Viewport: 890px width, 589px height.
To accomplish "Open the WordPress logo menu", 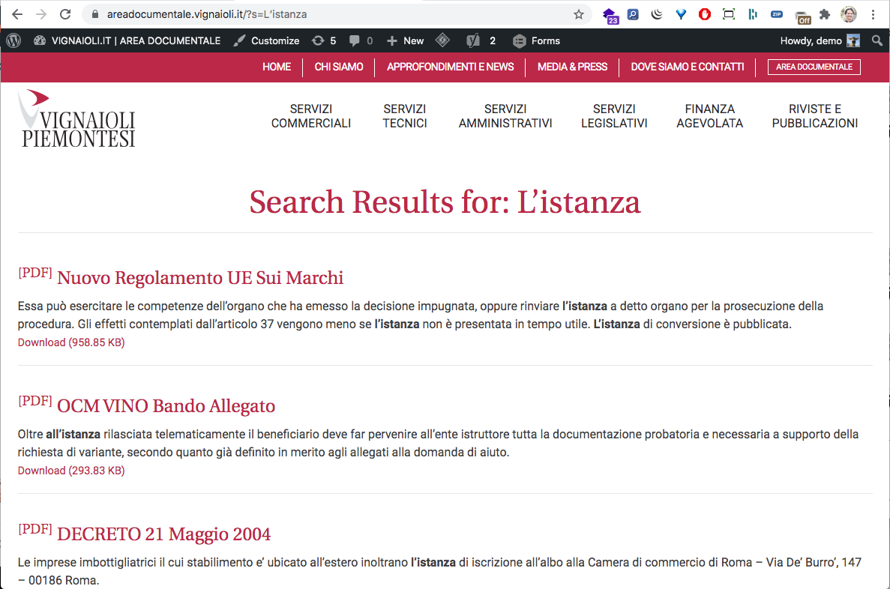I will (x=13, y=40).
